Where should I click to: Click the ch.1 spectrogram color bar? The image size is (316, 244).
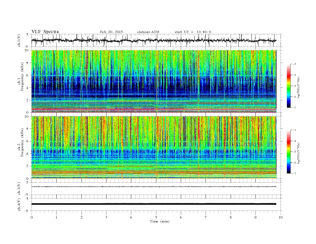pos(289,86)
